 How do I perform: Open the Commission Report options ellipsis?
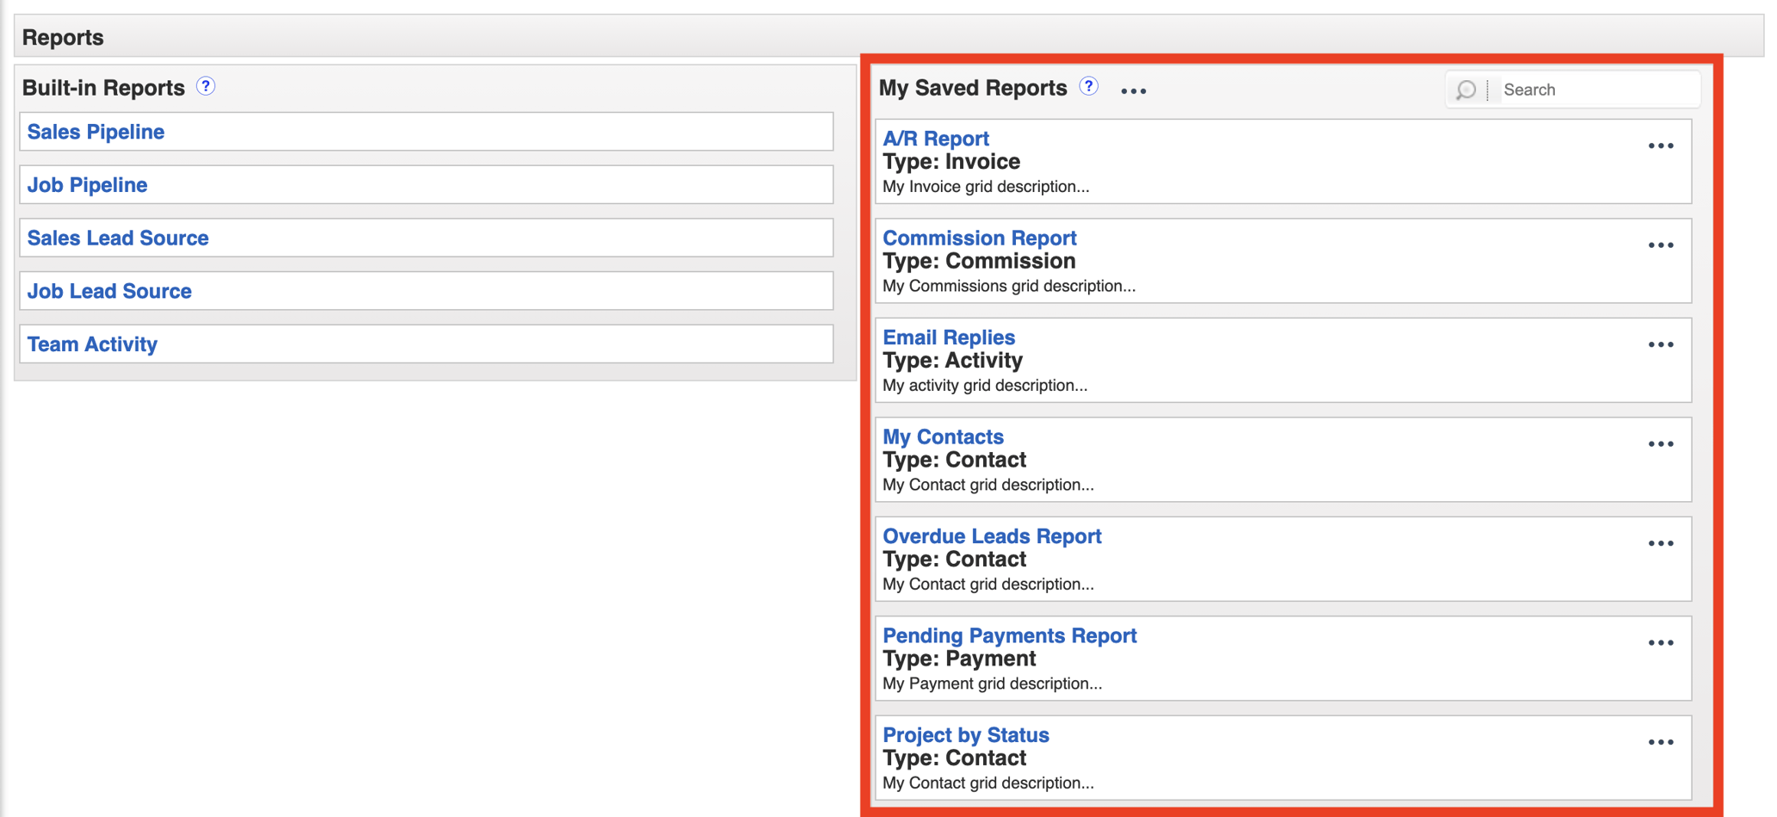pos(1660,244)
